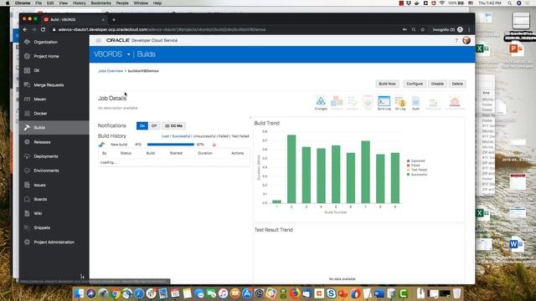
Task: Click the Releases sidebar icon
Action: 27,141
